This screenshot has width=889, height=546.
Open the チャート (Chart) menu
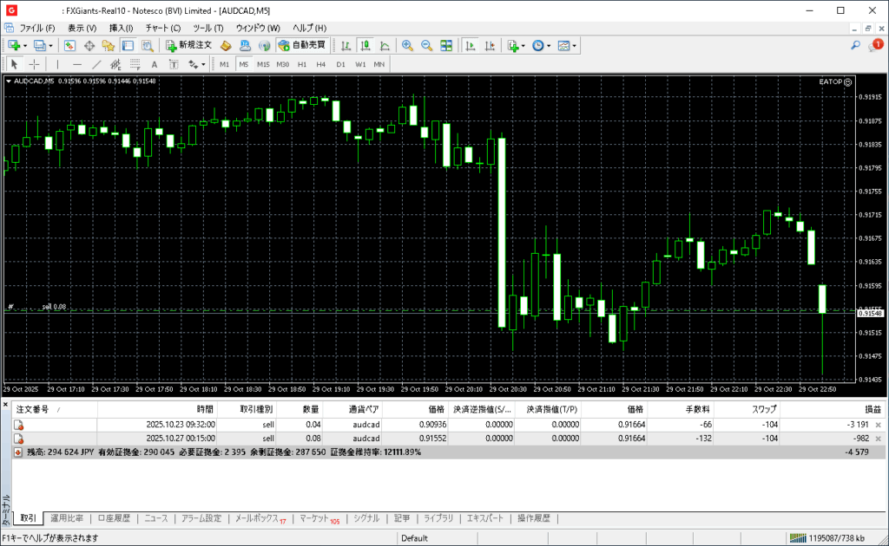[162, 28]
